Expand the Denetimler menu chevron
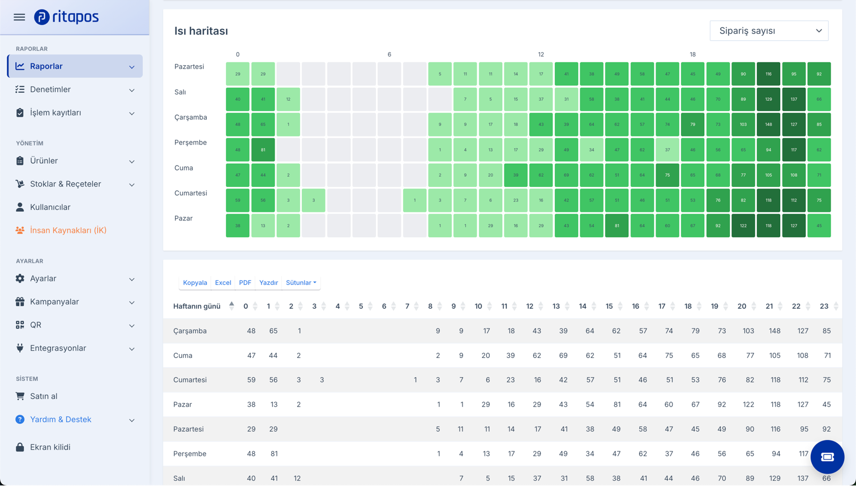Image resolution: width=856 pixels, height=486 pixels. 132,90
